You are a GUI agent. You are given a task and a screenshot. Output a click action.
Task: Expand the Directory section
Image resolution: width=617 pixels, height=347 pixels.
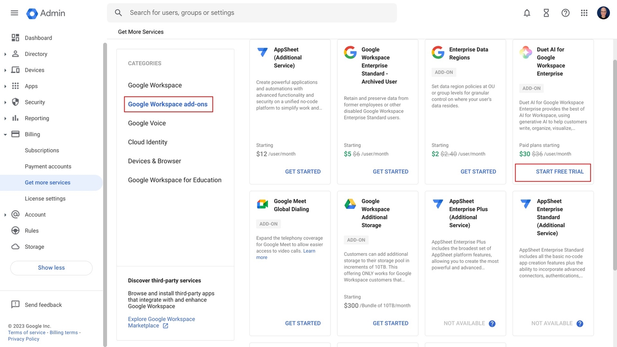coord(5,54)
